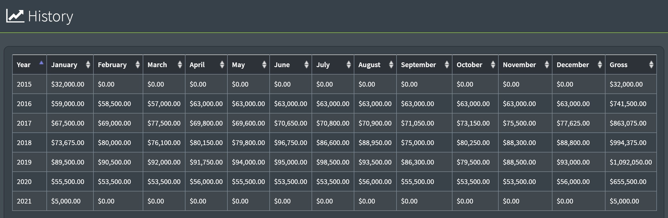Click the 2021 January $5,000.00 cell
668x218 pixels.
point(66,201)
